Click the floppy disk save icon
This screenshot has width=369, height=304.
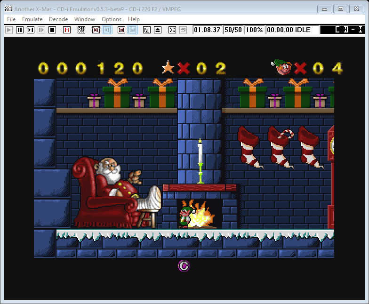click(x=147, y=30)
